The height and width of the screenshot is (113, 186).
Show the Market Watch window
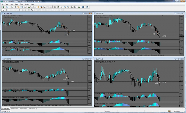pyautogui.click(x=12, y=7)
